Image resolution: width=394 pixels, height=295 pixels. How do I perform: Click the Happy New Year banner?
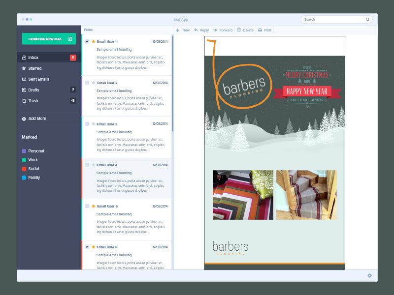(307, 91)
